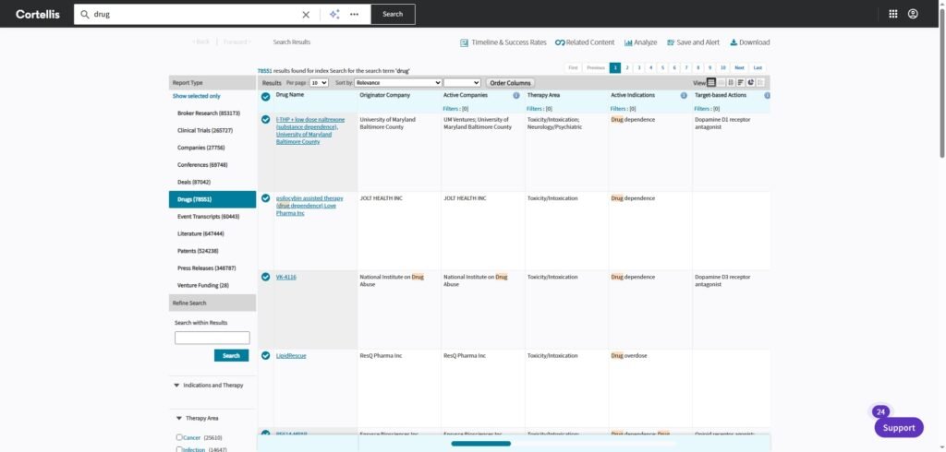
Task: Open the LipidRescue drug link
Action: pos(290,355)
